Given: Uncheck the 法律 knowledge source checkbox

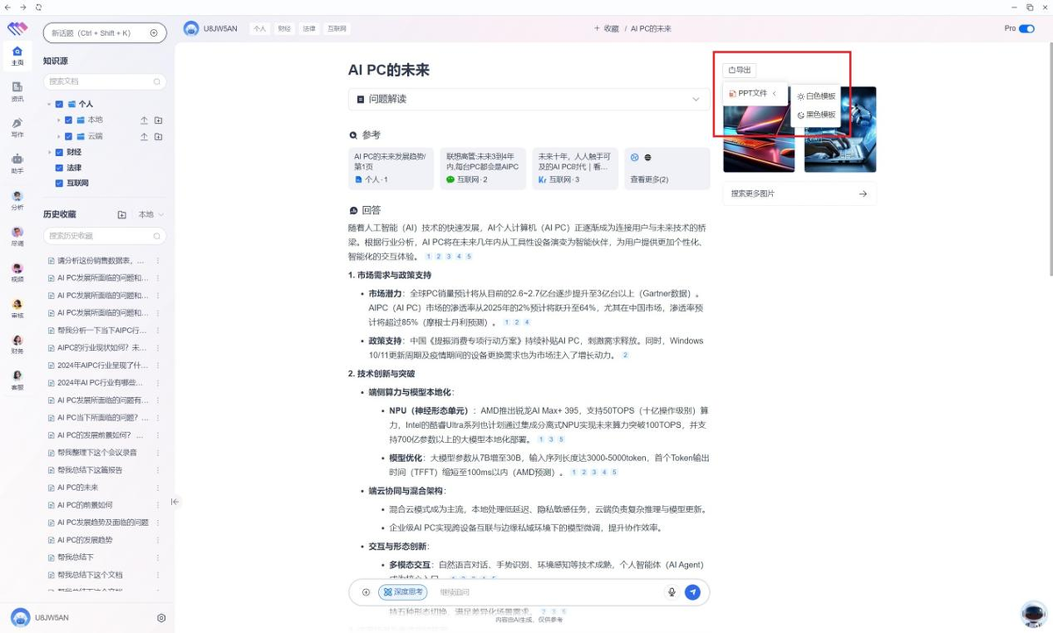Looking at the screenshot, I should pyautogui.click(x=59, y=167).
